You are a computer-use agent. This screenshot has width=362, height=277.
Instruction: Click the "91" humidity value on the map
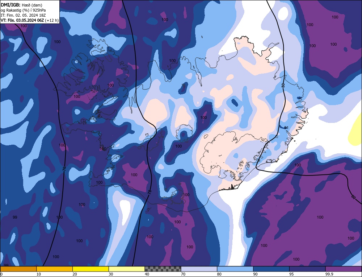coord(286,128)
